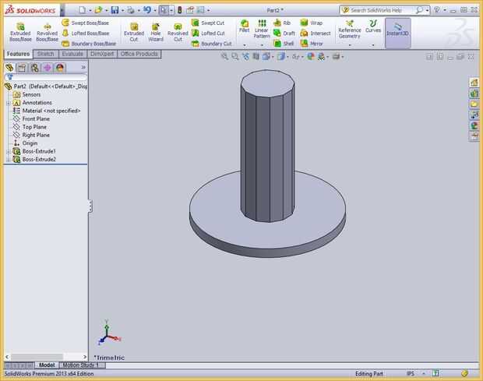Click Zoom to Area icon

point(235,56)
